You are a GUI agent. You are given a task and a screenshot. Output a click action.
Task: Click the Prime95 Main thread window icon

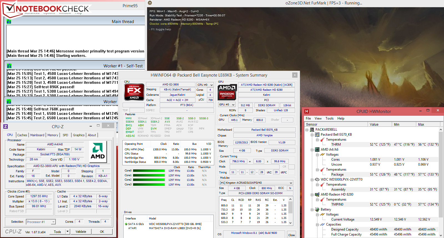9,22
